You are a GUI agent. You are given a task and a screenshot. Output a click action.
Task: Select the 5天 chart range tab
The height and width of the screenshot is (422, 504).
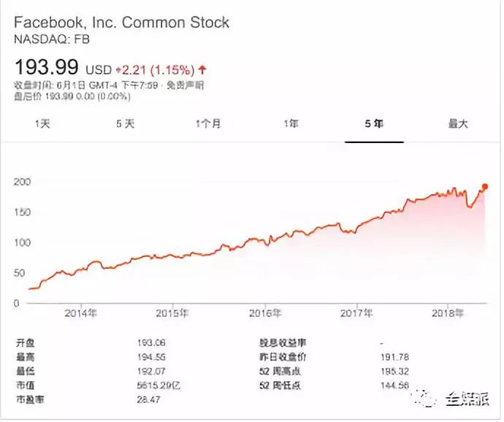[x=125, y=123]
